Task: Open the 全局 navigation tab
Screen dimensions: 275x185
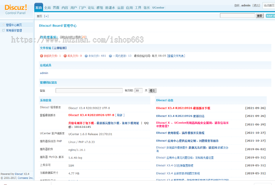Action: pos(47,8)
